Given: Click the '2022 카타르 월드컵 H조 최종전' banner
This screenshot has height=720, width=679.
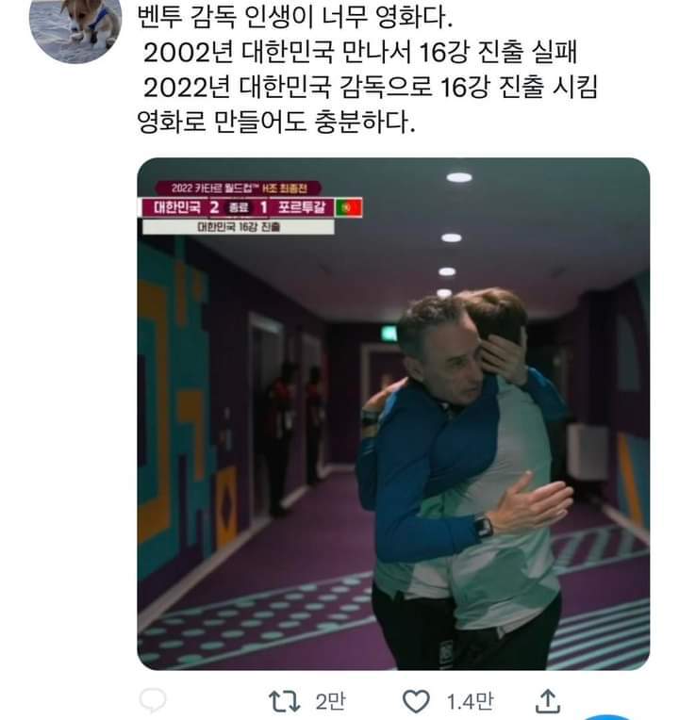Looking at the screenshot, I should (x=239, y=188).
